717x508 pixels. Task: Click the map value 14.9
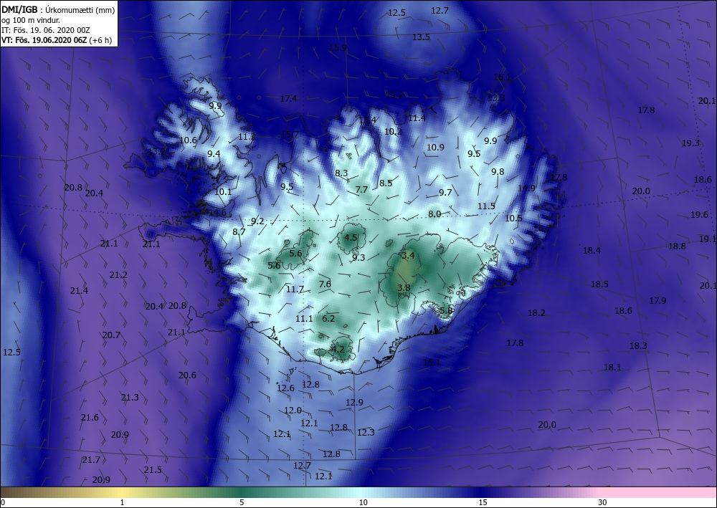[x=526, y=188]
